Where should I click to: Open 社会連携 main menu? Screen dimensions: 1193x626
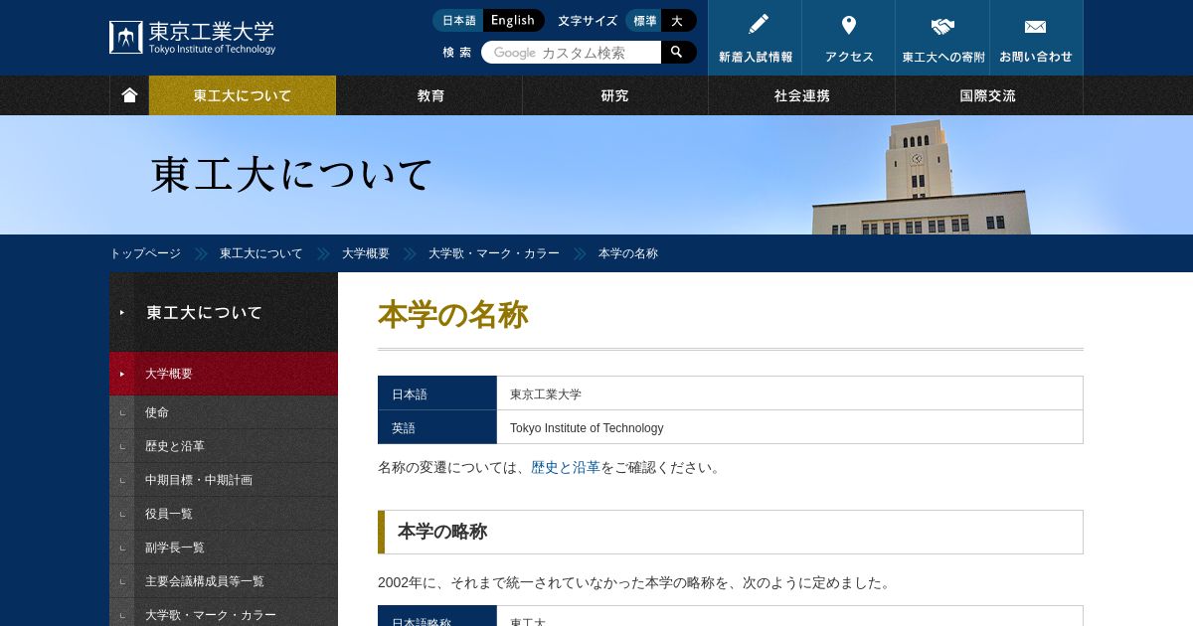click(x=801, y=95)
